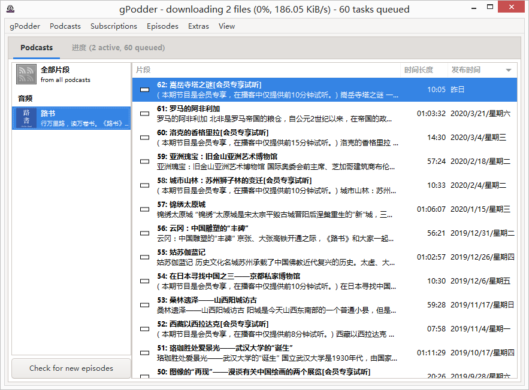
Task: Click the 59:28 duration value
Action: click(437, 305)
